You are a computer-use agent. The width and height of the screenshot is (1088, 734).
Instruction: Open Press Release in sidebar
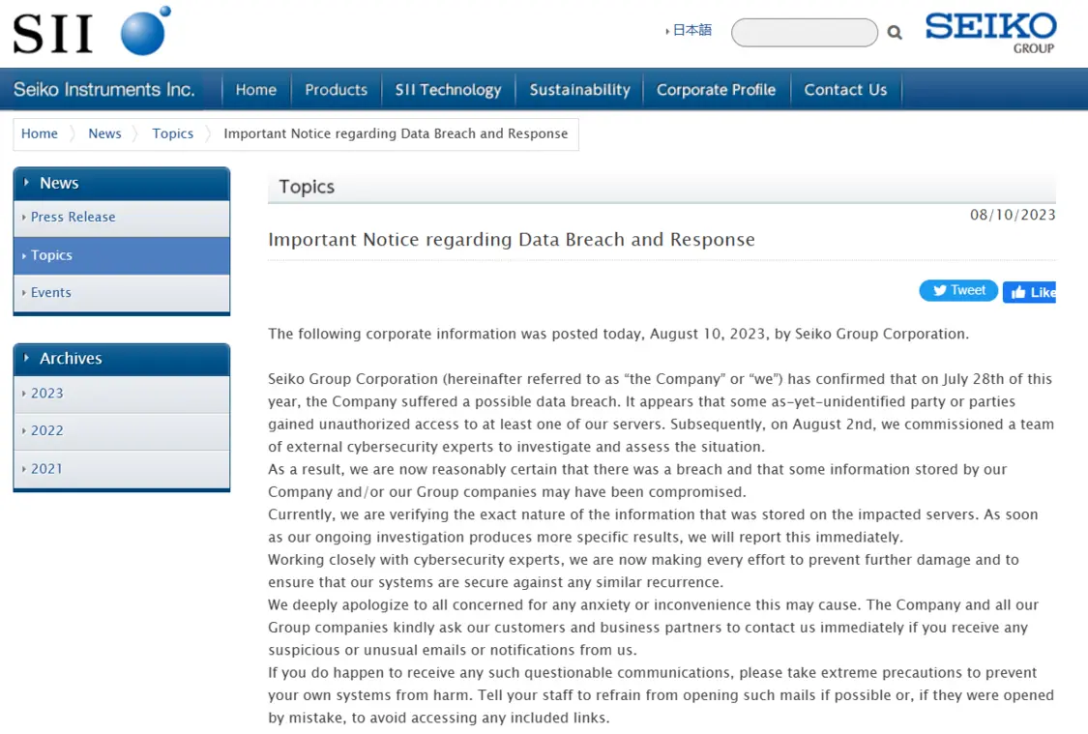click(x=122, y=218)
